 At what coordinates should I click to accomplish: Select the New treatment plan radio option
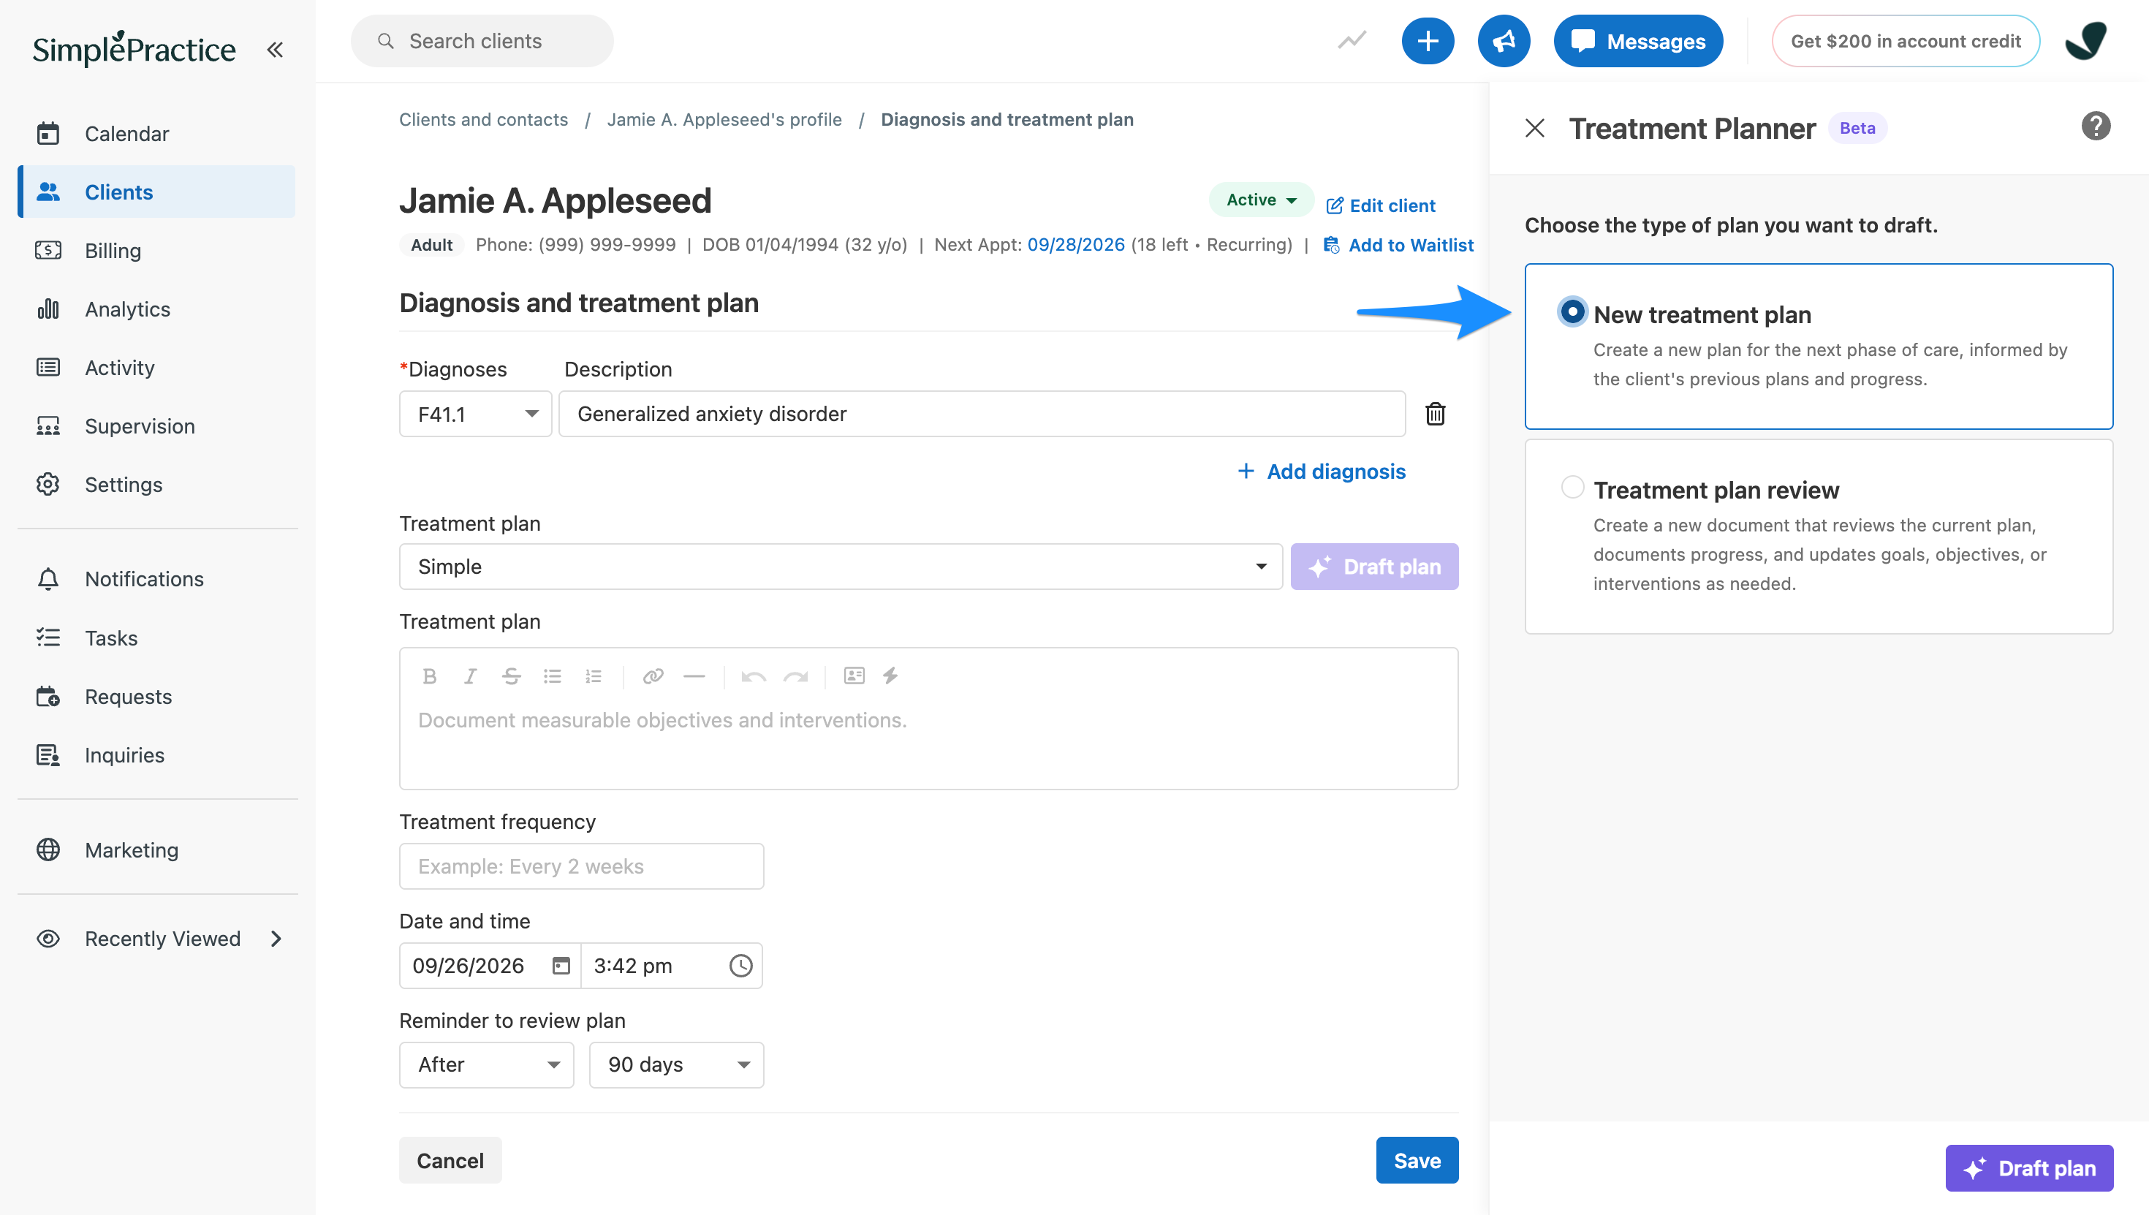tap(1572, 312)
